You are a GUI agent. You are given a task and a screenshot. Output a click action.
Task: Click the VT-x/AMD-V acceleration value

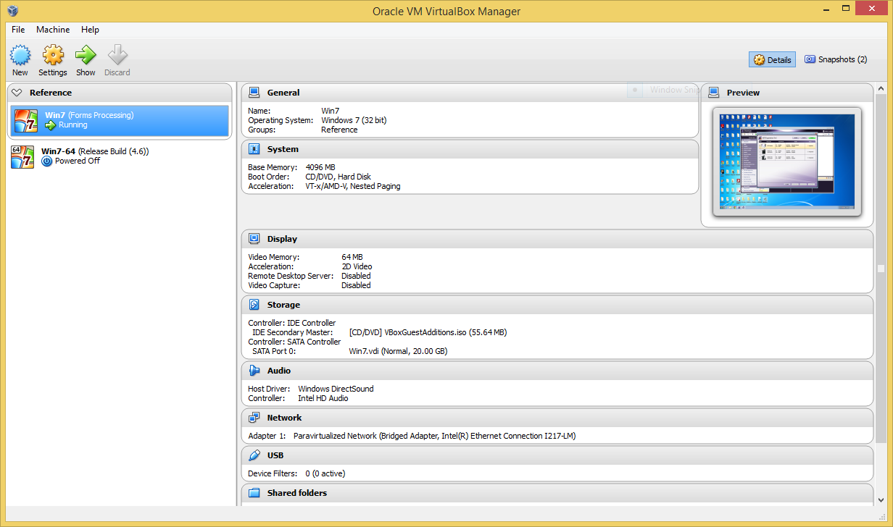pyautogui.click(x=353, y=186)
